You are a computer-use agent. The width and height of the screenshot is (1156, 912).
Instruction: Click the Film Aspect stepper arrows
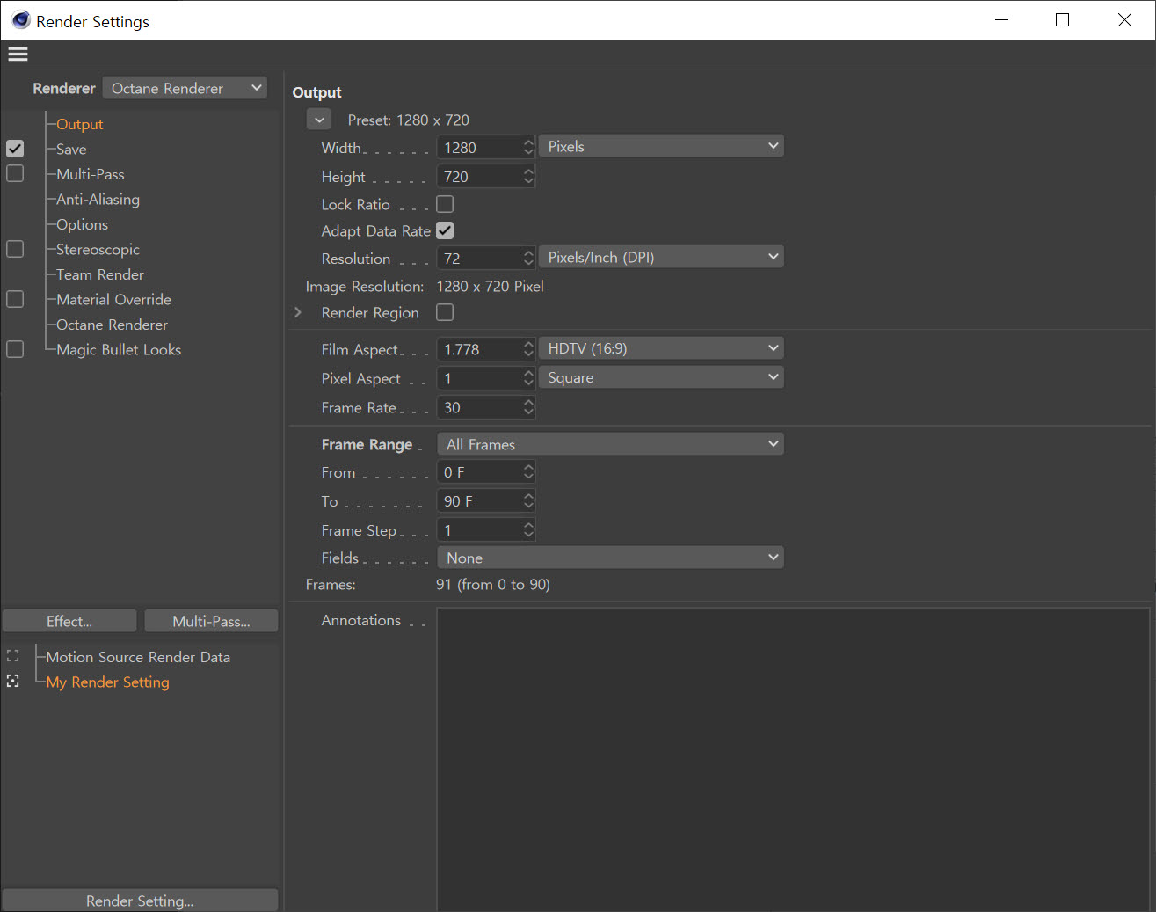point(528,349)
